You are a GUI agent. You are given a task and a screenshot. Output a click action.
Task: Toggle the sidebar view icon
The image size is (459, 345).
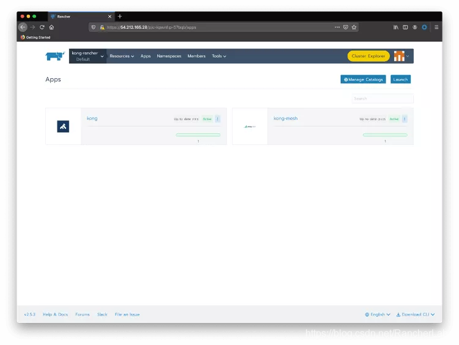click(405, 27)
